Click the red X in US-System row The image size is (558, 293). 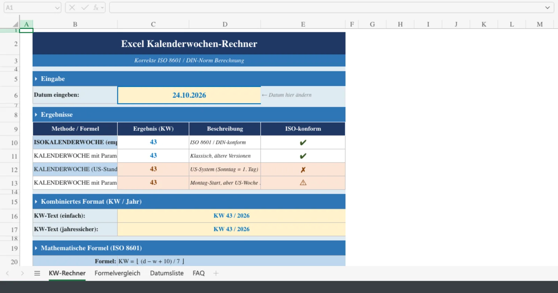[303, 170]
